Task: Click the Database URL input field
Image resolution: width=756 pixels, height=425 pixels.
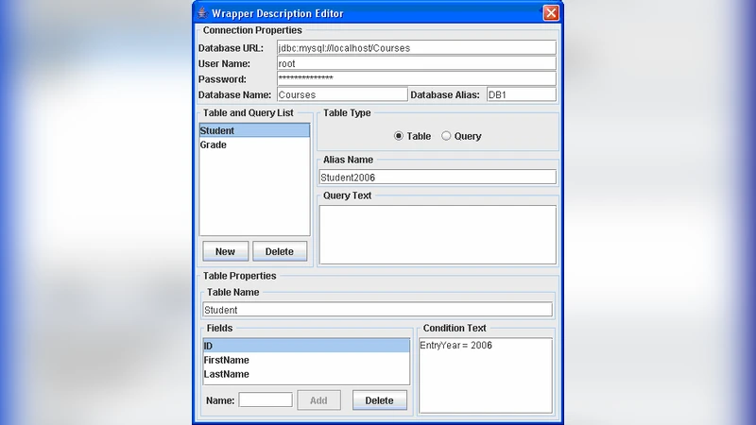Action: click(x=416, y=47)
